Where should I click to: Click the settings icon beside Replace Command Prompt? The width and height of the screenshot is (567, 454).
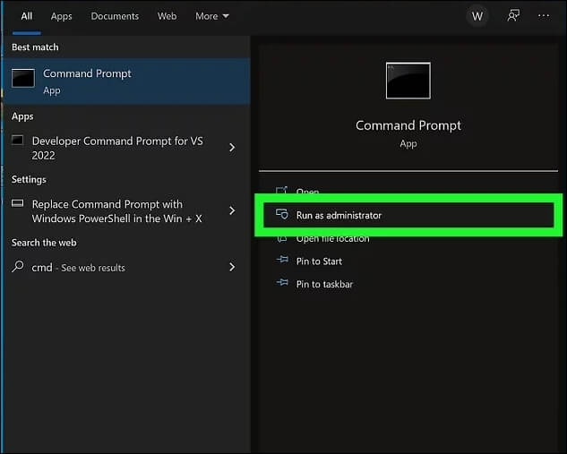coord(17,204)
